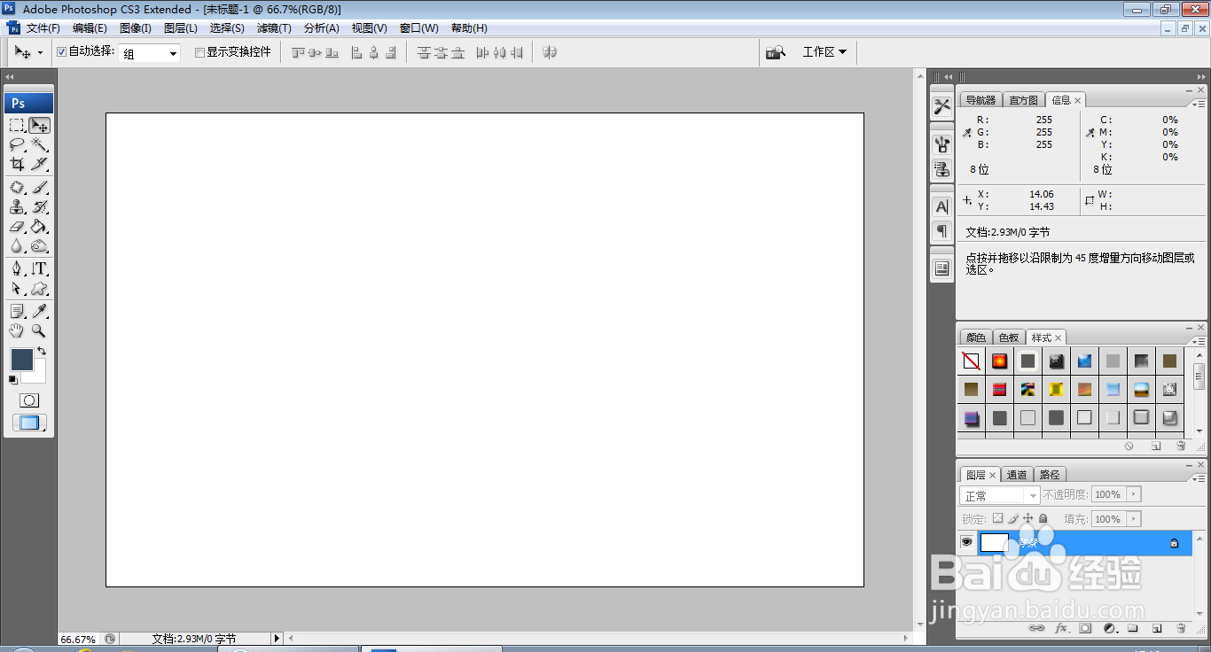The width and height of the screenshot is (1211, 652).
Task: Open the 工作区 workspace dropdown
Action: tap(824, 52)
